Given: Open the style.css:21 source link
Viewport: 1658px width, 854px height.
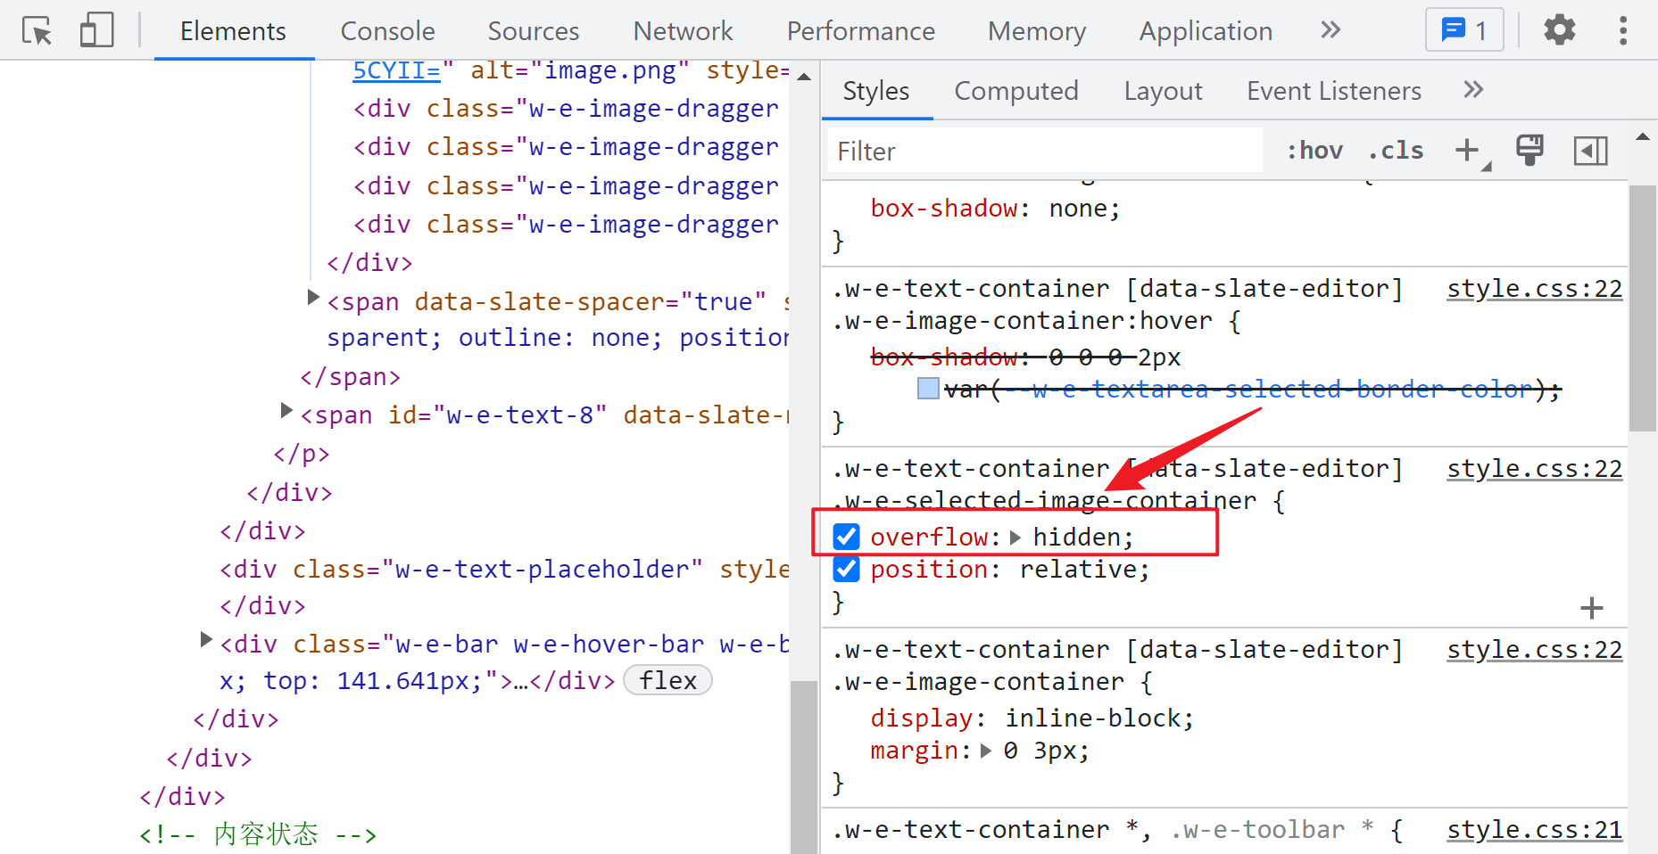Looking at the screenshot, I should point(1534,830).
